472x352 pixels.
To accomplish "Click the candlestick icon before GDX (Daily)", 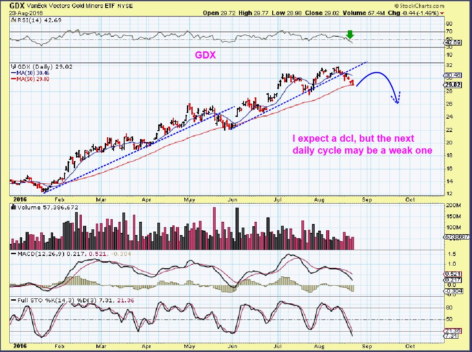I will [x=13, y=67].
